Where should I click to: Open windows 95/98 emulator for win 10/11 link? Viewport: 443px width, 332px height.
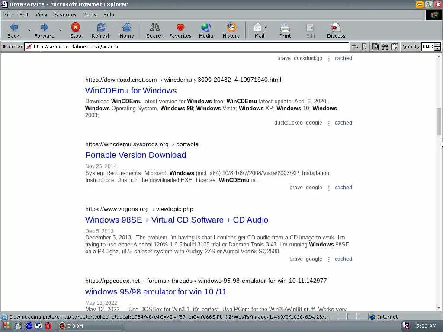(x=156, y=292)
